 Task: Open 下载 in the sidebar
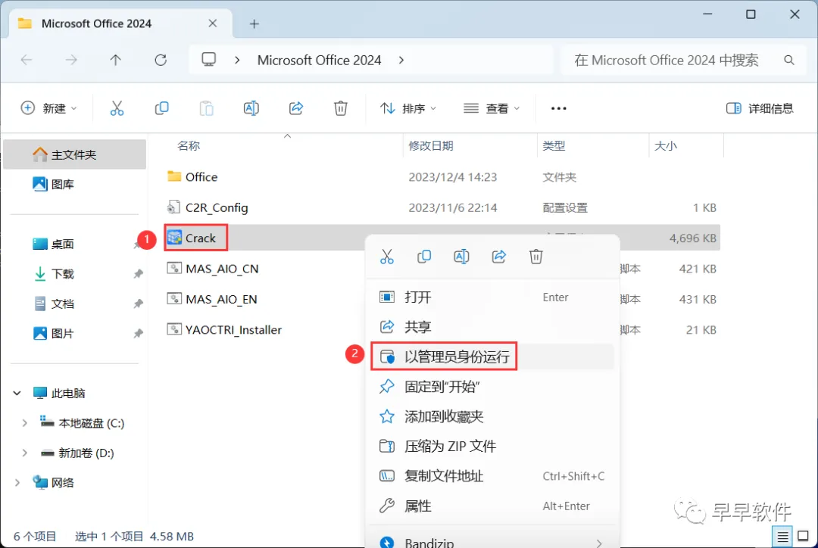74,274
